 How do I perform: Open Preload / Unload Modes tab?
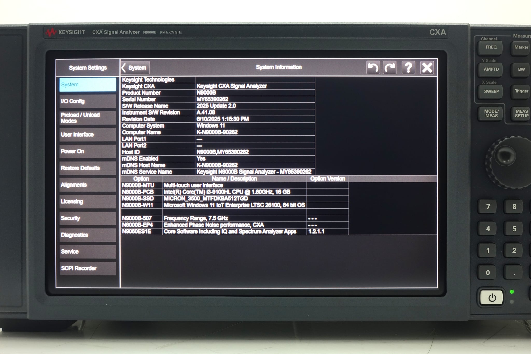pyautogui.click(x=88, y=118)
